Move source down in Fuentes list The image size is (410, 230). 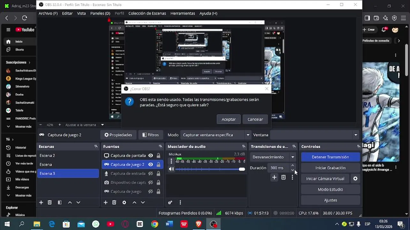(143, 203)
